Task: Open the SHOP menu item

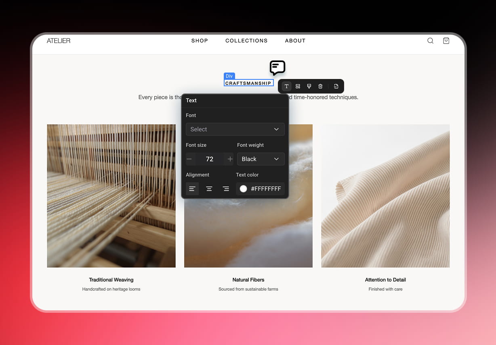Action: 200,41
